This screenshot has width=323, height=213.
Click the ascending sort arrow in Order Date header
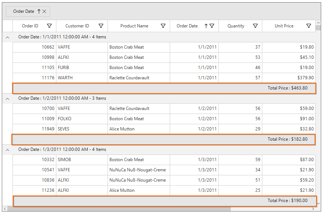pos(206,26)
